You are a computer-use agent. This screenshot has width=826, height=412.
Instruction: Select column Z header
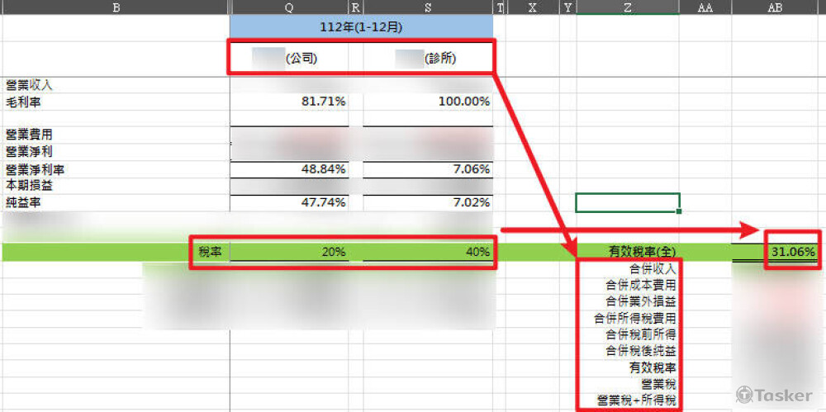(628, 7)
